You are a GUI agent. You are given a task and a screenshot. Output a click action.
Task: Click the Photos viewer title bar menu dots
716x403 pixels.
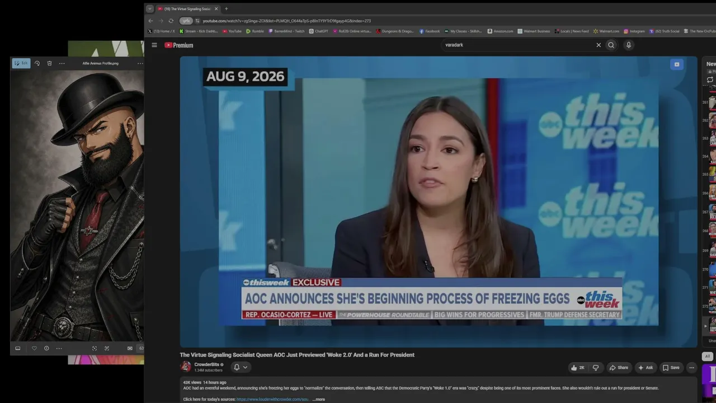coord(140,63)
